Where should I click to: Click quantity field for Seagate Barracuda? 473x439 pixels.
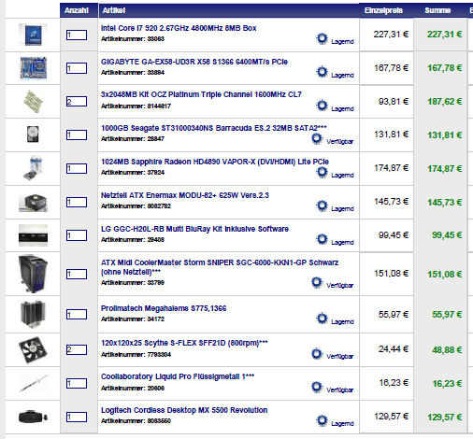77,135
